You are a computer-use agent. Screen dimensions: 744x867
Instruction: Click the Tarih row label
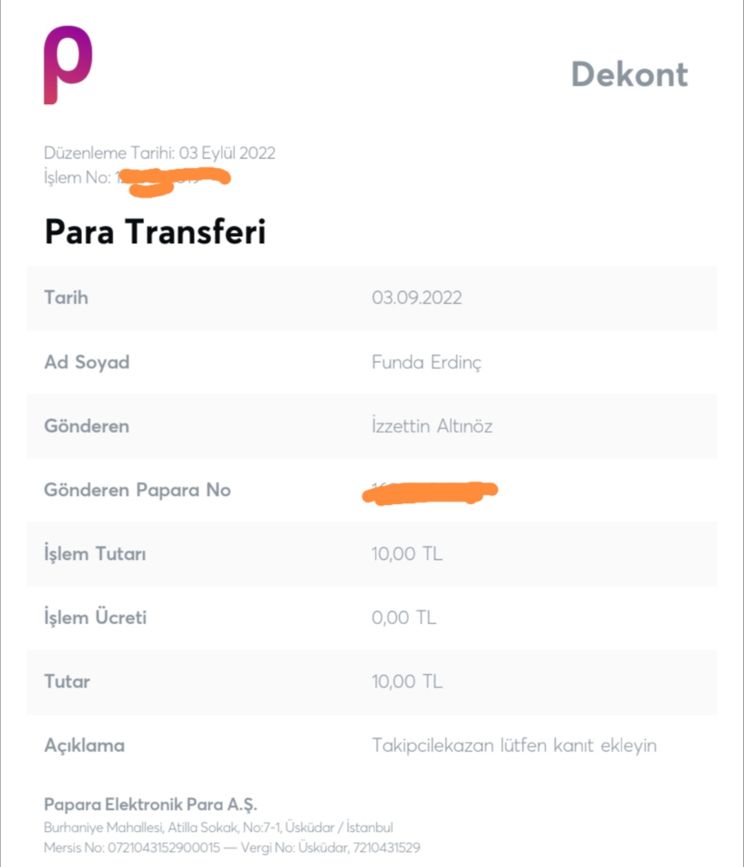coord(66,297)
